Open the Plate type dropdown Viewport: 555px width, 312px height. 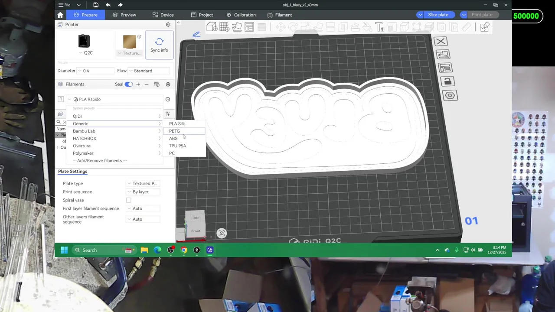click(x=143, y=183)
